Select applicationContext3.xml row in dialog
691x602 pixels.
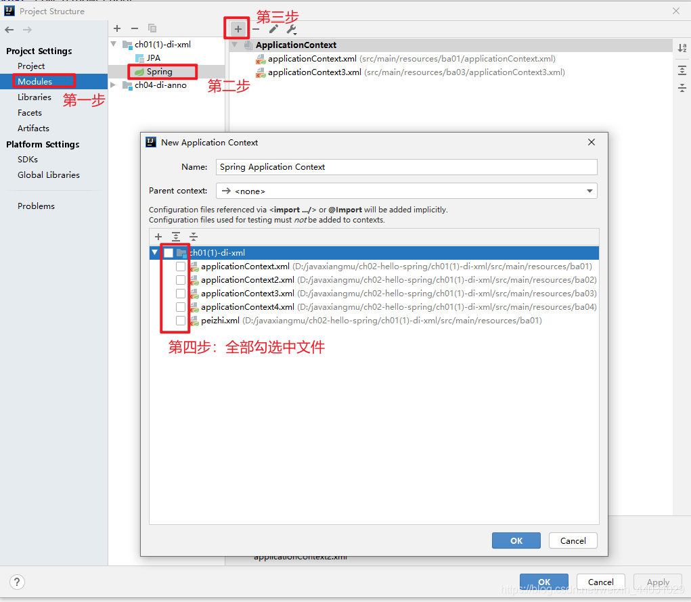[374, 294]
